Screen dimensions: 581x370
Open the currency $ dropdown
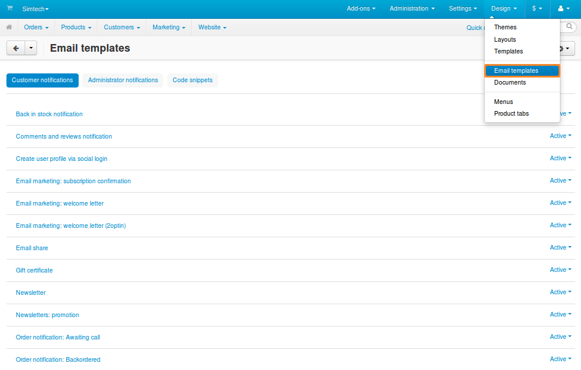pyautogui.click(x=537, y=9)
